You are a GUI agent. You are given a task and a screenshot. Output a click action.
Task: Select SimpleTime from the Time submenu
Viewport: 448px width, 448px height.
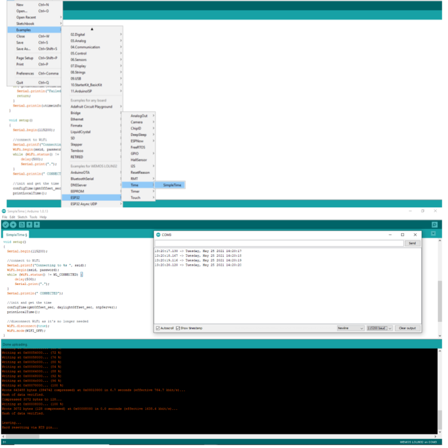coord(170,185)
